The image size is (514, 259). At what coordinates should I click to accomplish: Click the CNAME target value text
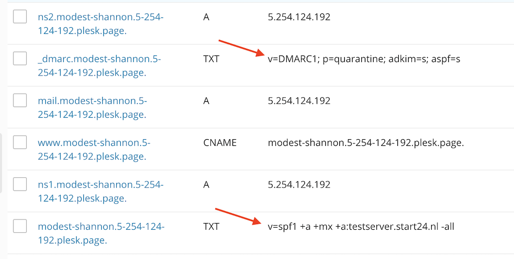click(x=365, y=142)
